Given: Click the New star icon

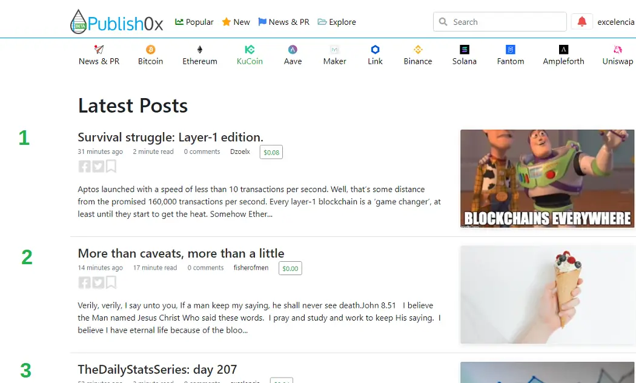Looking at the screenshot, I should 227,22.
